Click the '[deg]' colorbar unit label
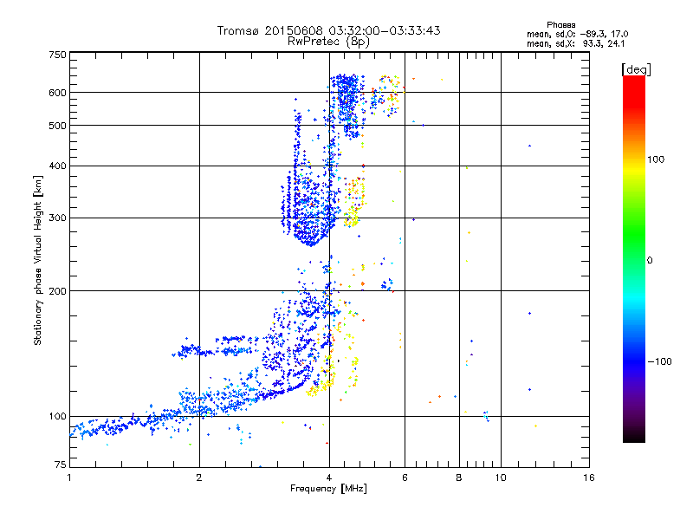The image size is (693, 520). pos(636,69)
